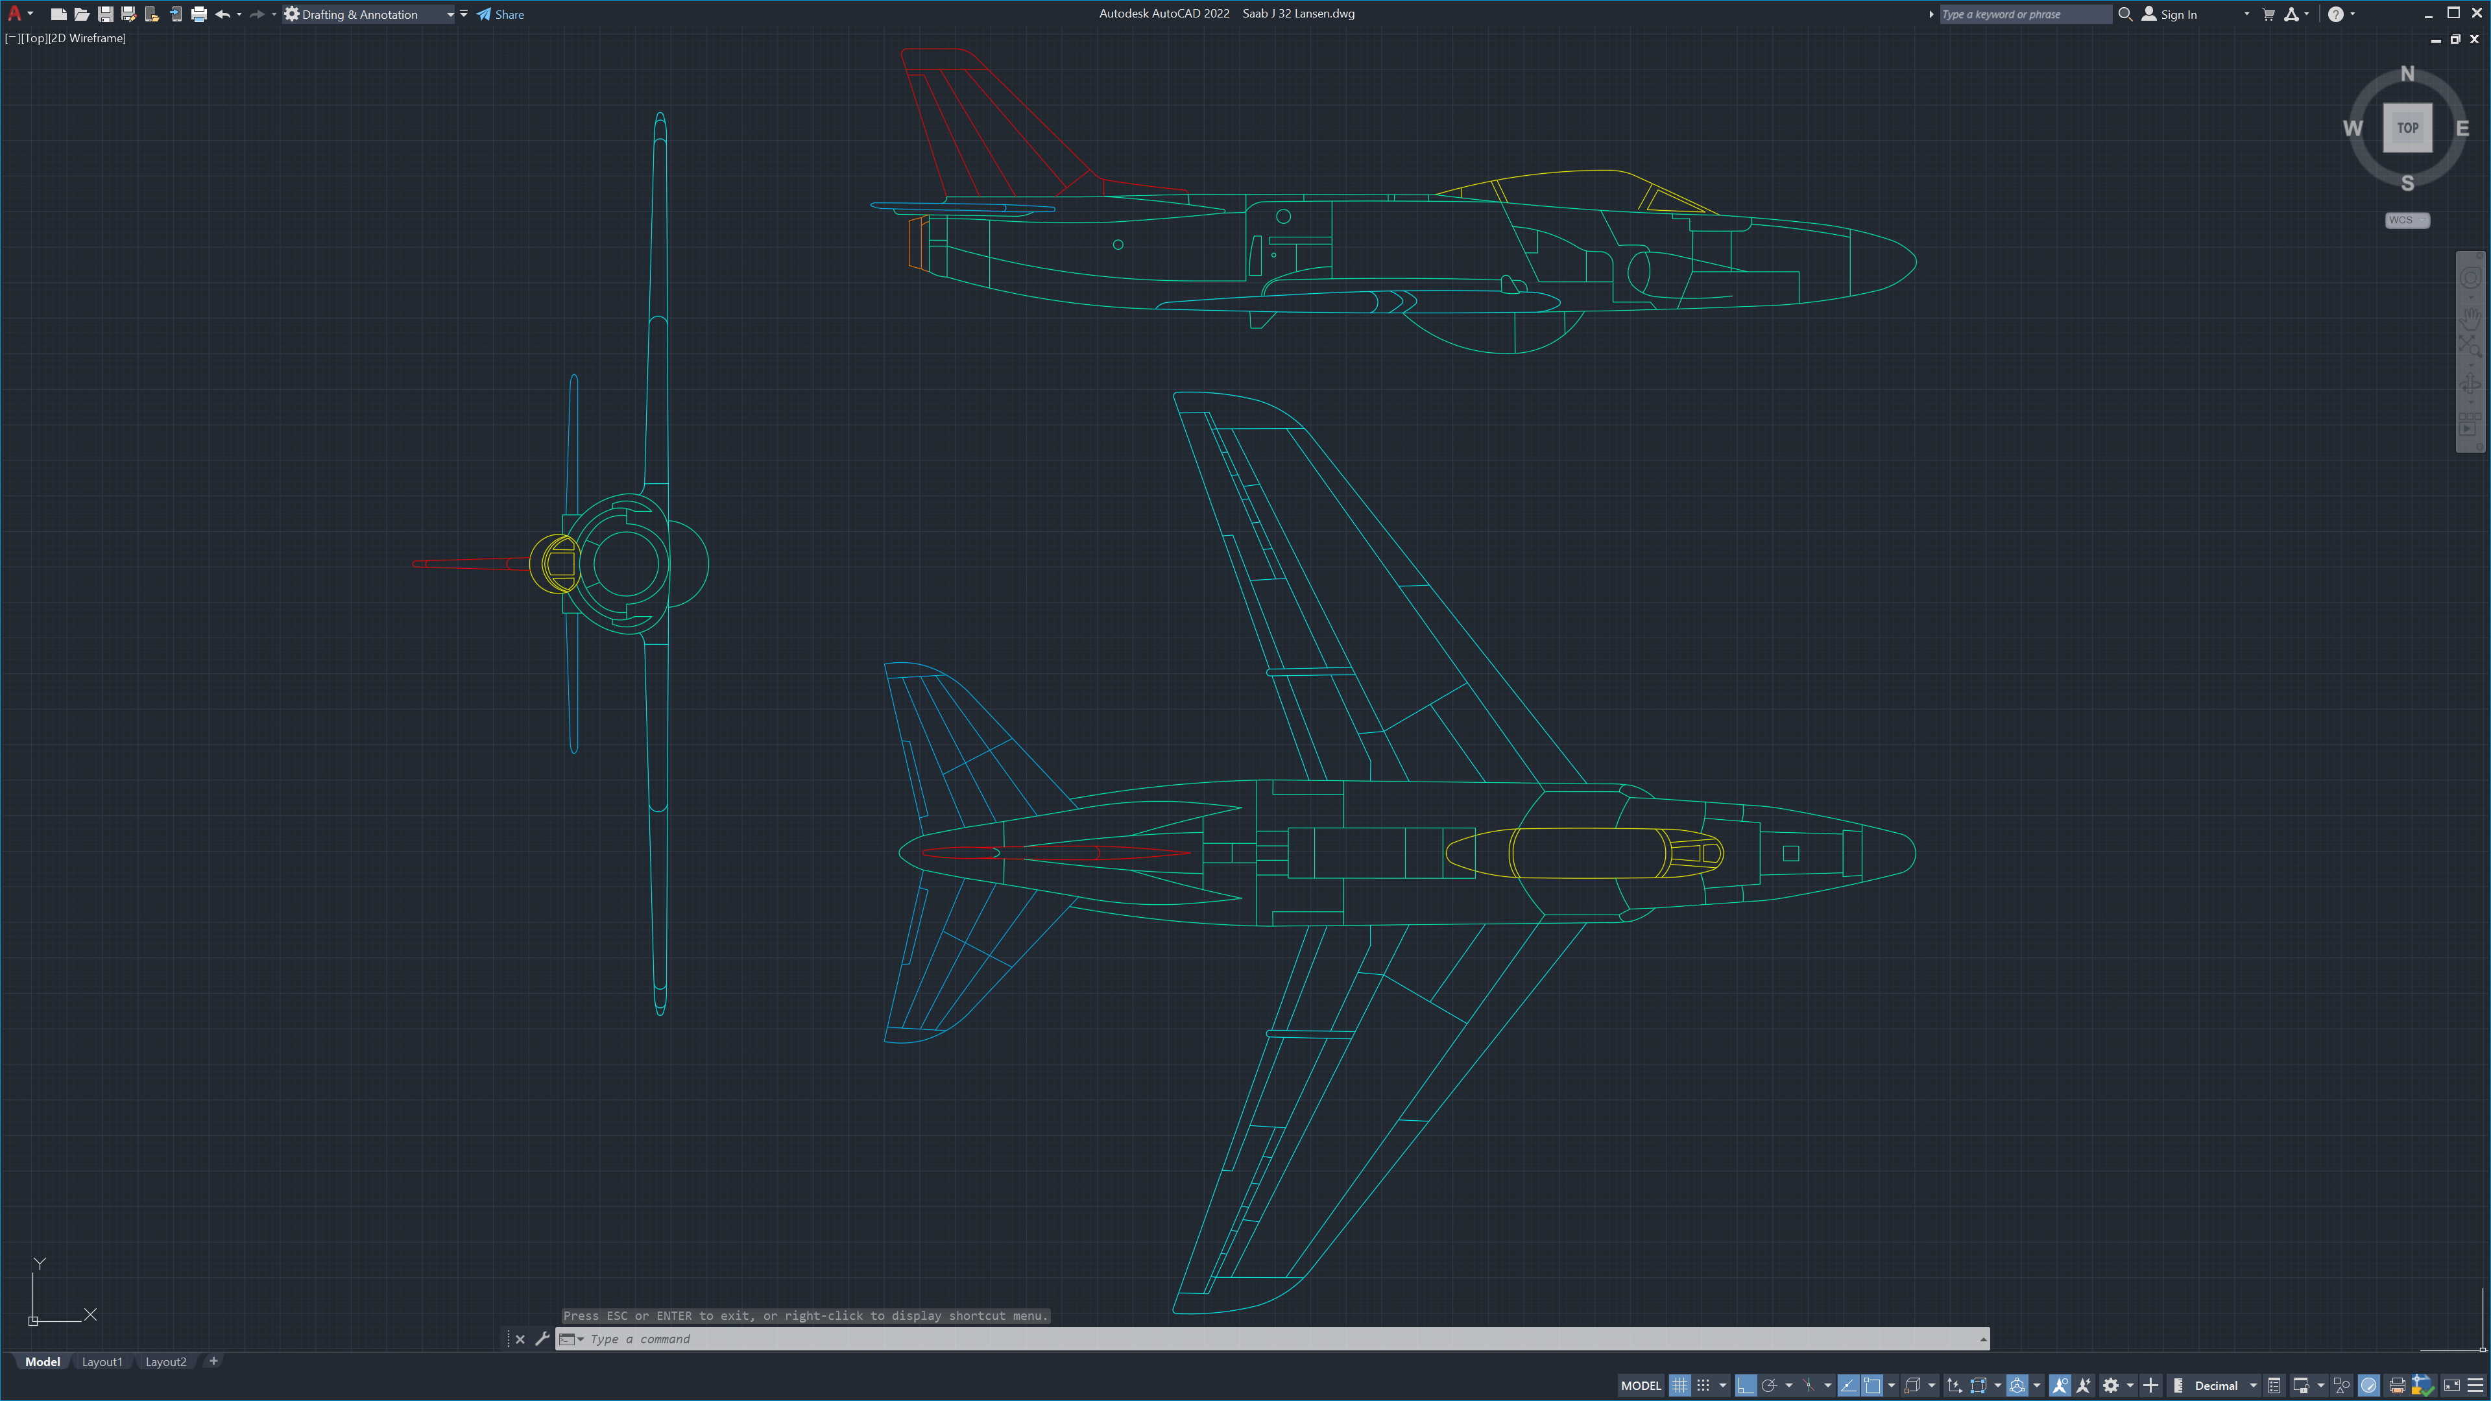2491x1401 pixels.
Task: Toggle Snap mode dotted grid button
Action: click(1703, 1385)
